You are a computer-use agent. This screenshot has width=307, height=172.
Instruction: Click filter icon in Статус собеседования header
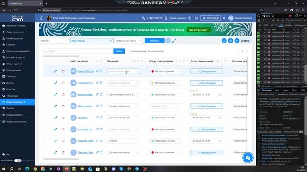[184, 61]
